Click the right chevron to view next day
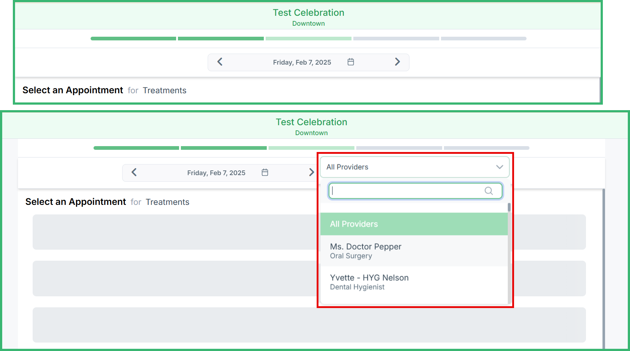This screenshot has height=351, width=630. coord(398,62)
